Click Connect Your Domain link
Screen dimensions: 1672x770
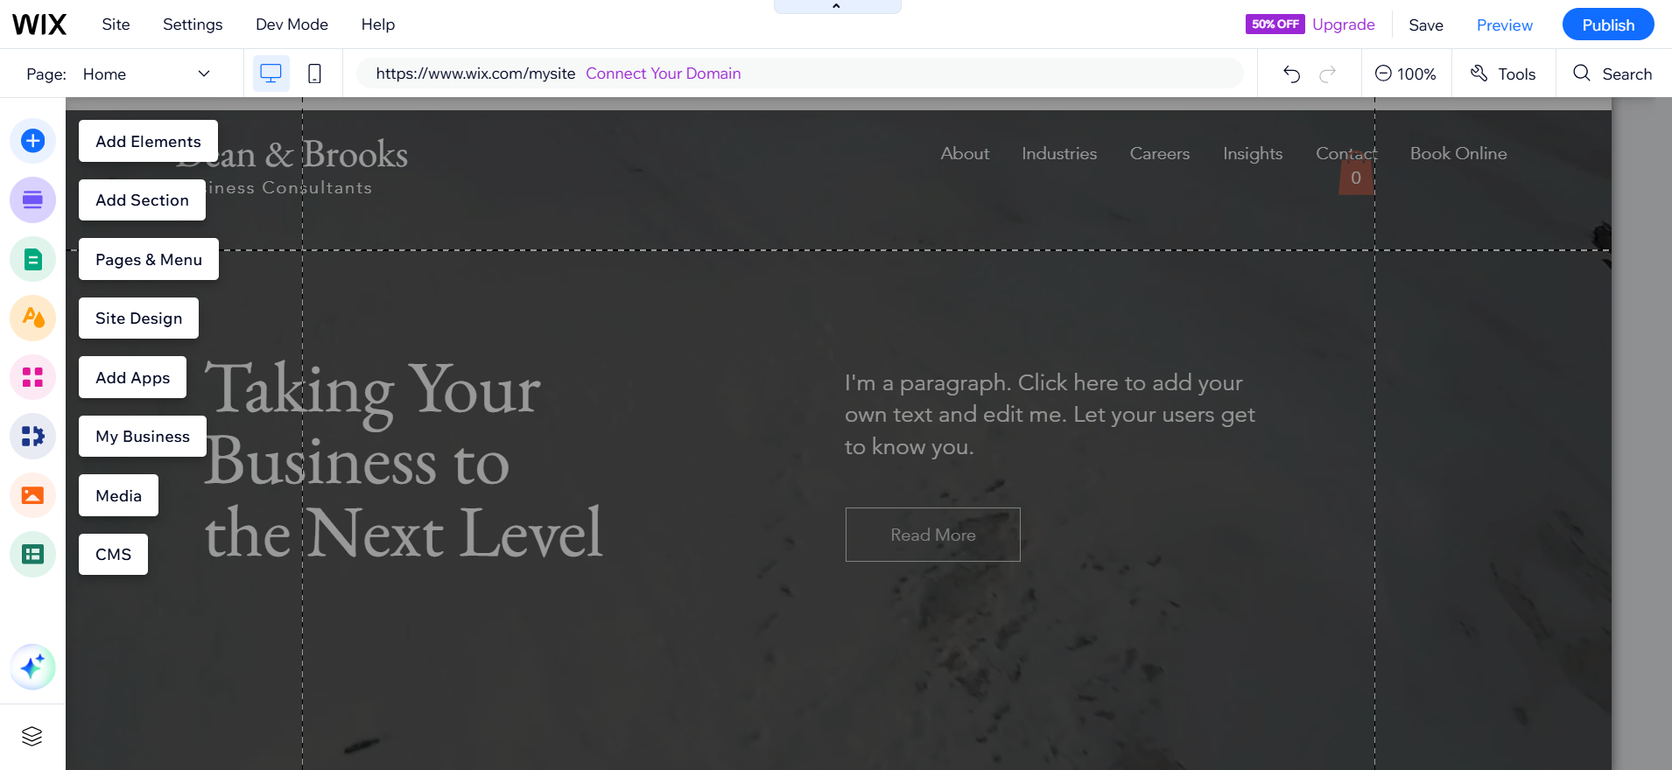(x=664, y=73)
